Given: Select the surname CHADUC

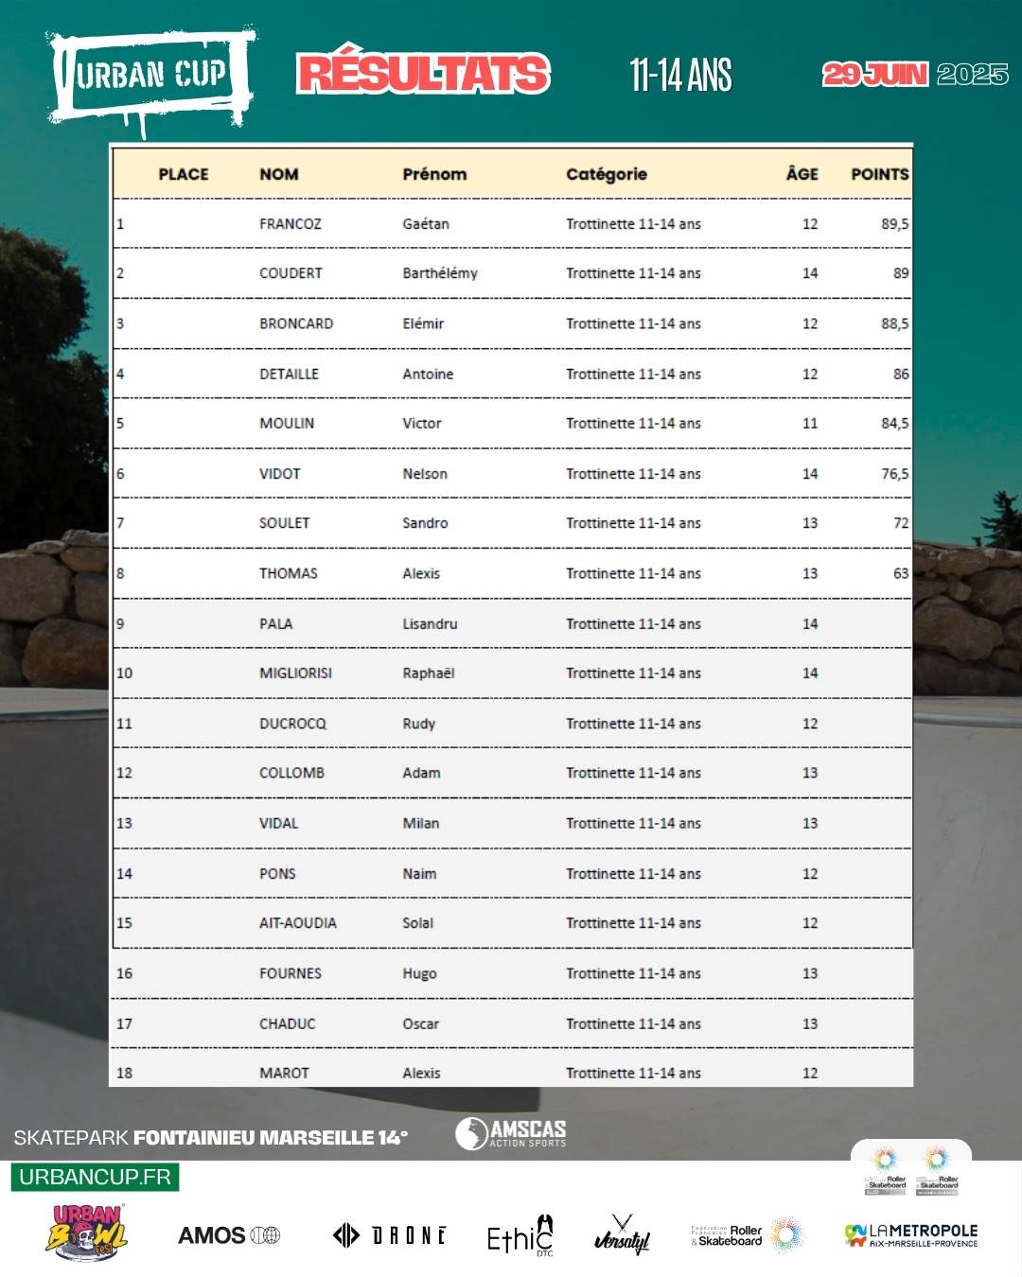Looking at the screenshot, I should point(288,1023).
